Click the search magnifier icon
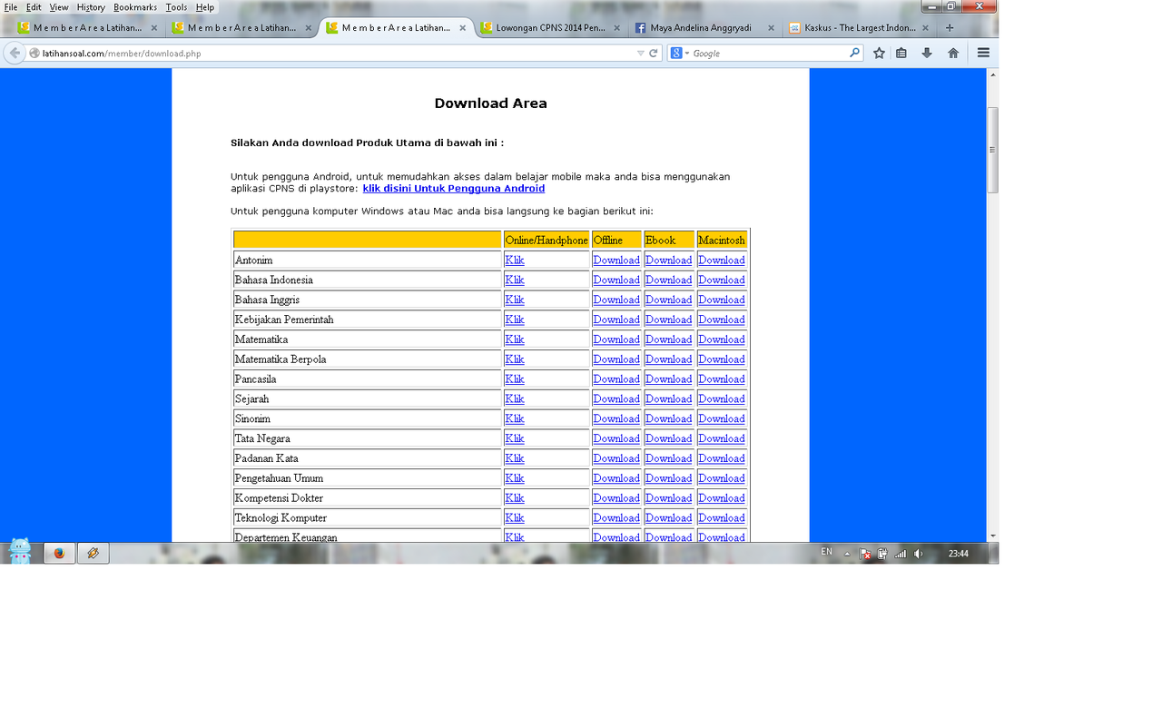 [854, 53]
